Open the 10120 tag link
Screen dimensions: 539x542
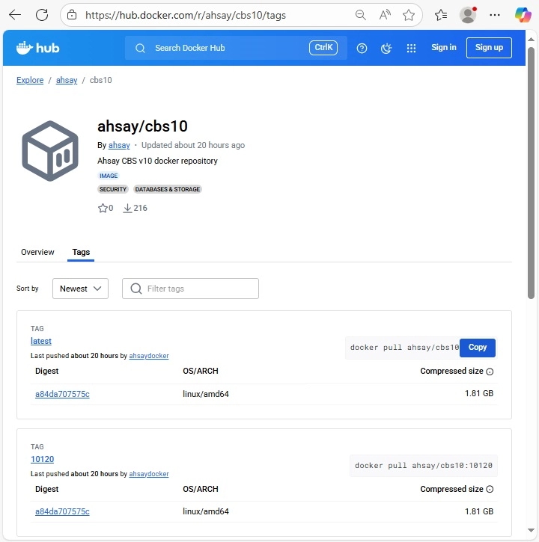coord(42,459)
